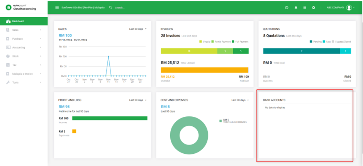Click the RM 25,412 overdue amount
Image resolution: width=363 pixels, height=166 pixels.
coord(168,77)
